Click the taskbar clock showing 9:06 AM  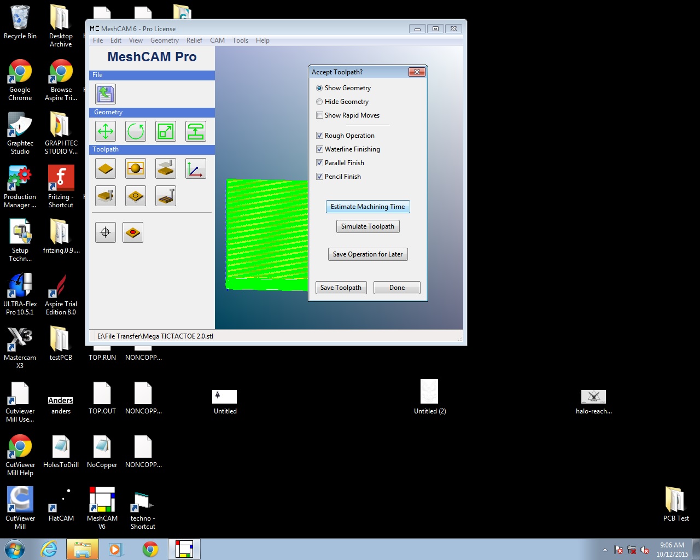(x=672, y=550)
